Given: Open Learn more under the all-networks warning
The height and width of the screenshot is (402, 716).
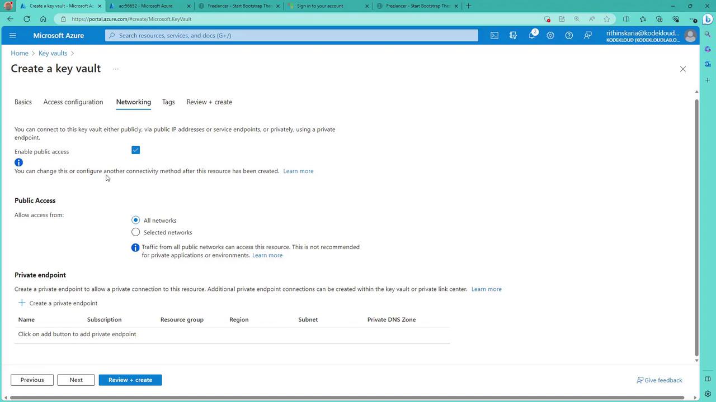Looking at the screenshot, I should tap(267, 255).
